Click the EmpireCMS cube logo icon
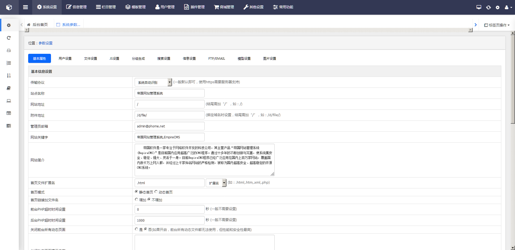 (9, 7)
